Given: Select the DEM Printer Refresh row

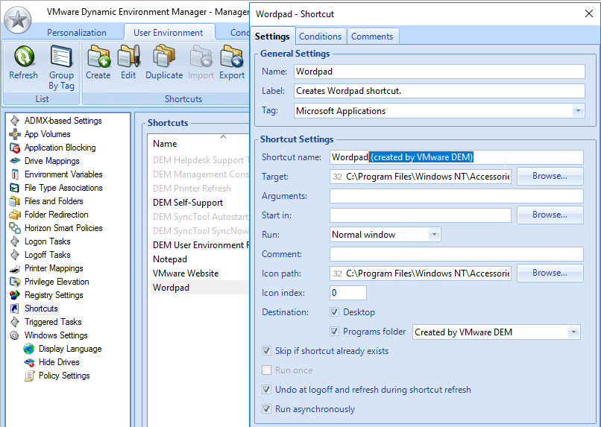Looking at the screenshot, I should (200, 189).
